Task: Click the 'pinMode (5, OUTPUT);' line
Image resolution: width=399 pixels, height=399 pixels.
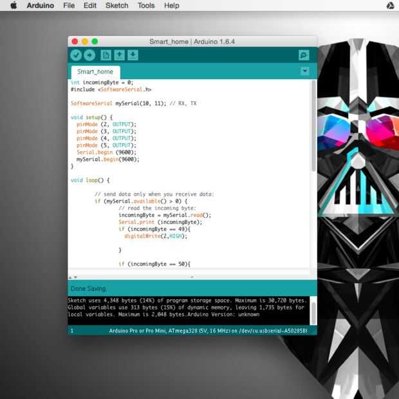Action: [x=106, y=145]
